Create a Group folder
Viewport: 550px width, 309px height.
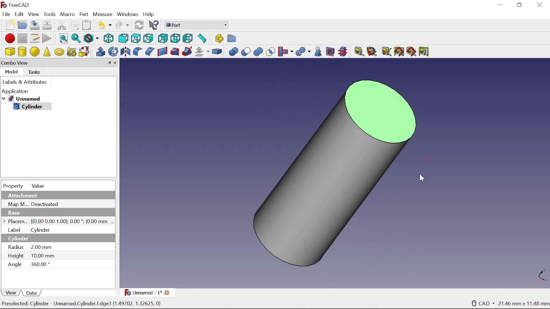232,39
